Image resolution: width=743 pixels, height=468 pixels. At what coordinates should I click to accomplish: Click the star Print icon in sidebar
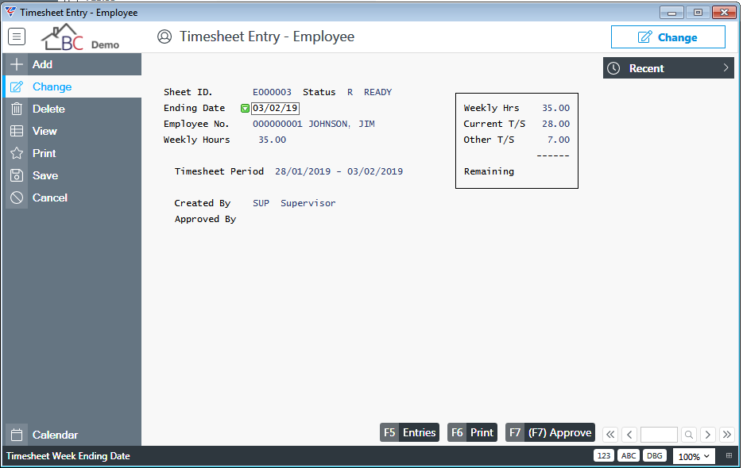tap(17, 153)
